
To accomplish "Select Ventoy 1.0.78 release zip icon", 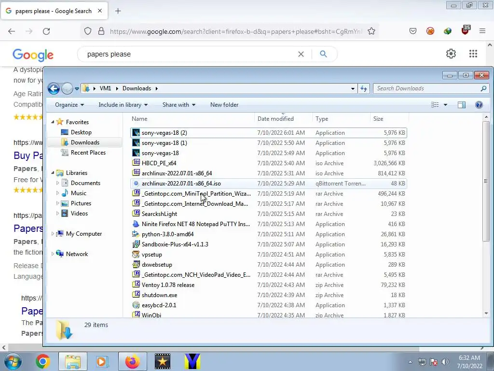I will coord(136,285).
